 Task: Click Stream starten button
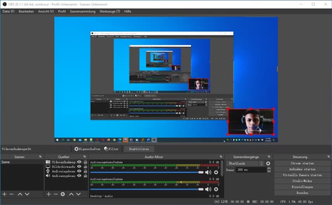(x=302, y=163)
